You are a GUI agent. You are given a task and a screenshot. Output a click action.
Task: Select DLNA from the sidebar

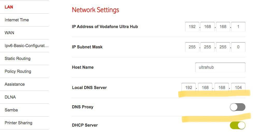click(10, 97)
